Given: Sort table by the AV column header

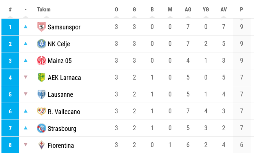Looking at the screenshot, I should [224, 10].
